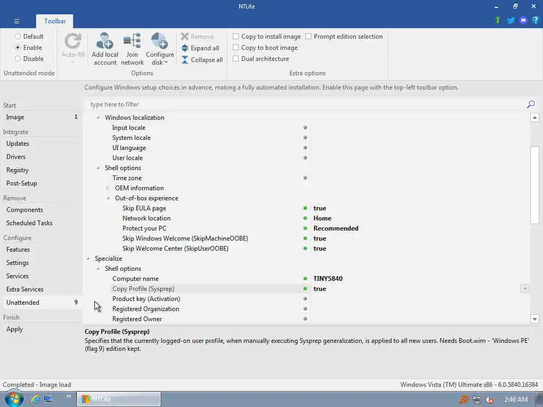Click Network location Home value
Image resolution: width=543 pixels, height=407 pixels.
322,218
